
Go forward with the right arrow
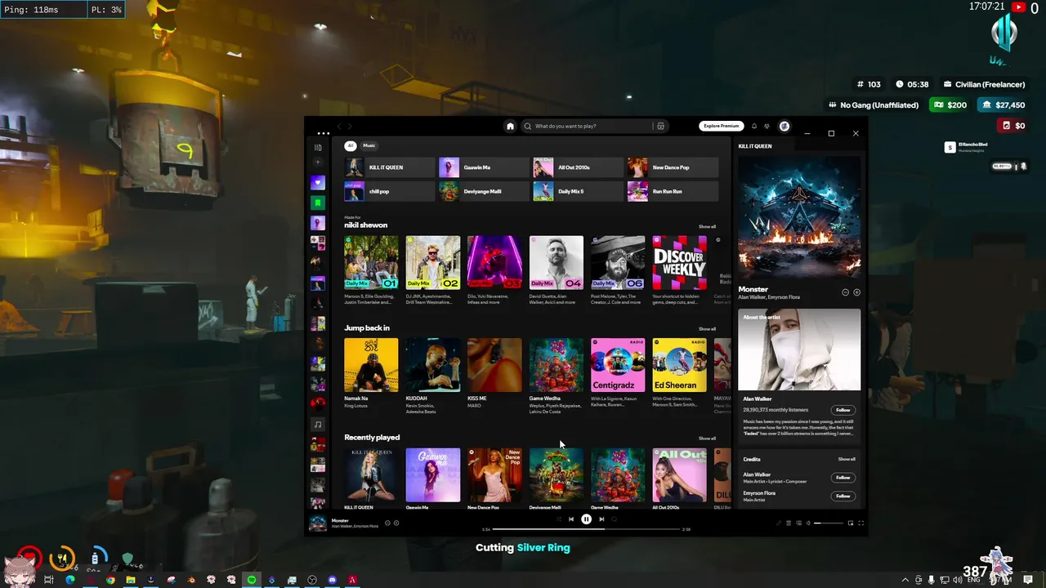pyautogui.click(x=351, y=126)
